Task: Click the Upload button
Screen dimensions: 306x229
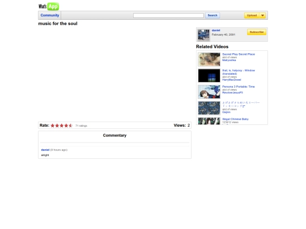Action: point(252,15)
